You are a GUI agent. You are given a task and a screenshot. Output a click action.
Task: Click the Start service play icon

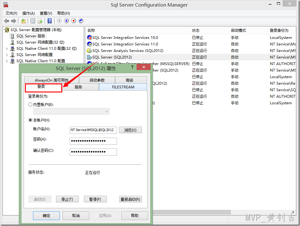coord(59,21)
